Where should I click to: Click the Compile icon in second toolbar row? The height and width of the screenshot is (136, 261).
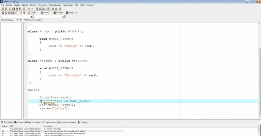(x=3, y=13)
